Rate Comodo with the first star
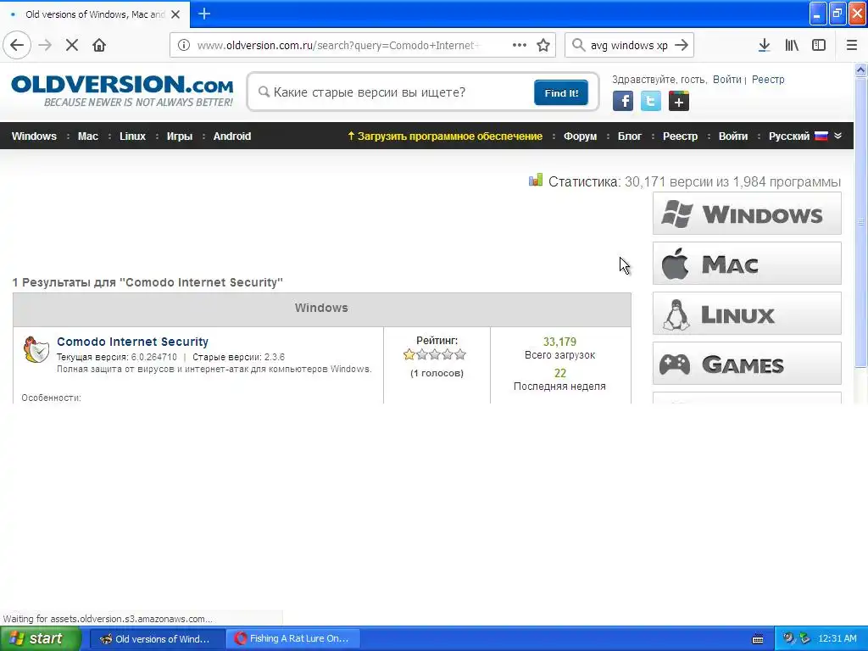Image resolution: width=868 pixels, height=651 pixels. tap(409, 355)
